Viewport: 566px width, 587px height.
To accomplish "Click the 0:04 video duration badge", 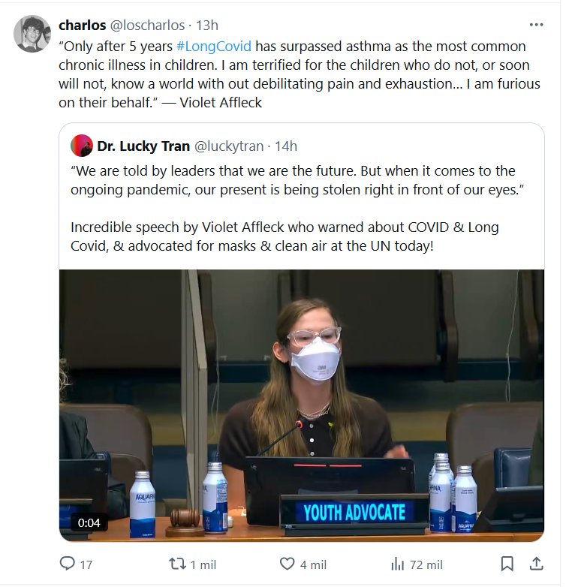I will tap(89, 523).
